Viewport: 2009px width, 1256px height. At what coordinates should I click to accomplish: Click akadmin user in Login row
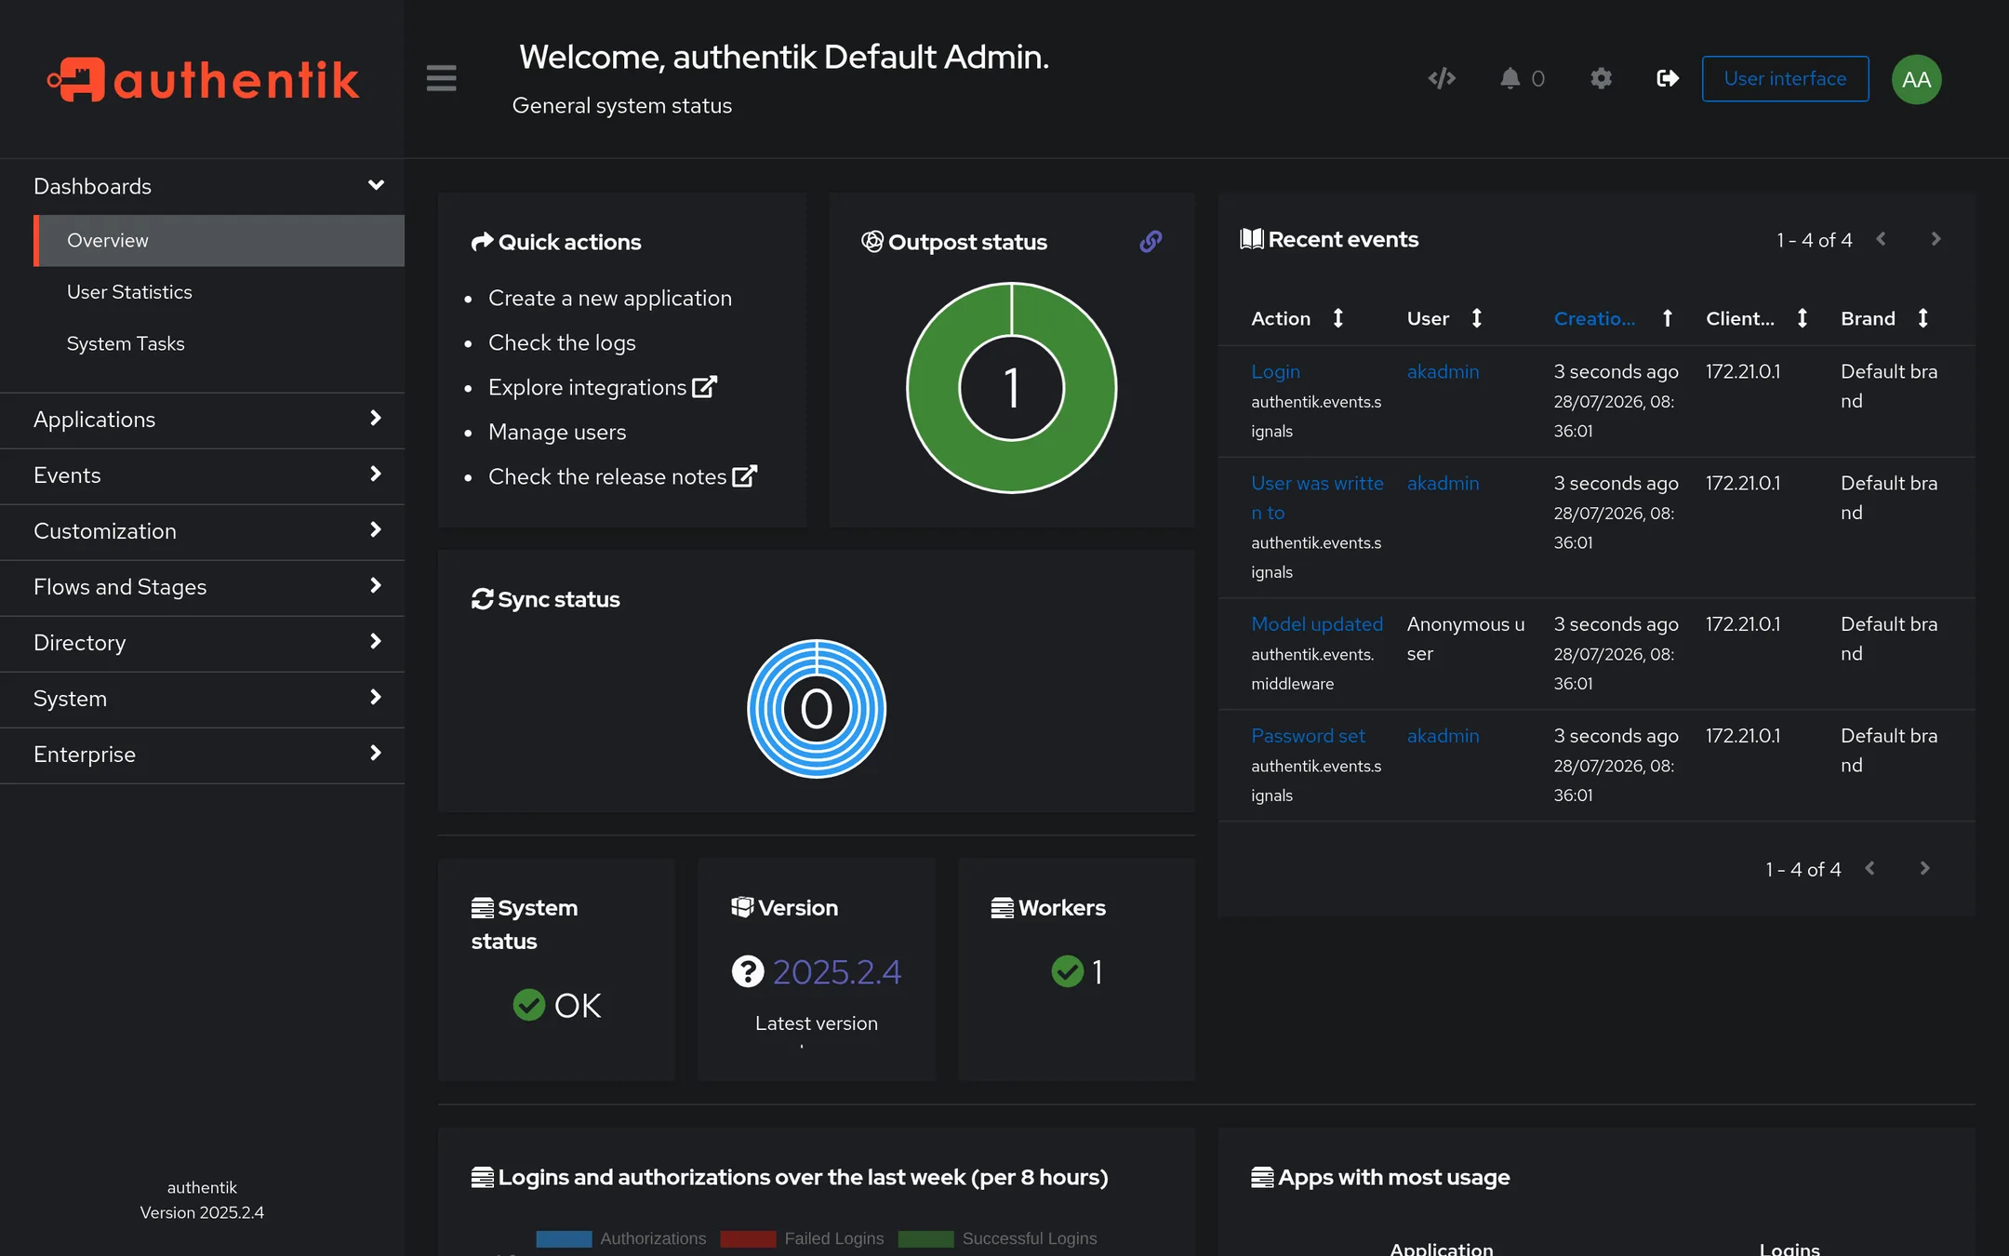[1443, 371]
